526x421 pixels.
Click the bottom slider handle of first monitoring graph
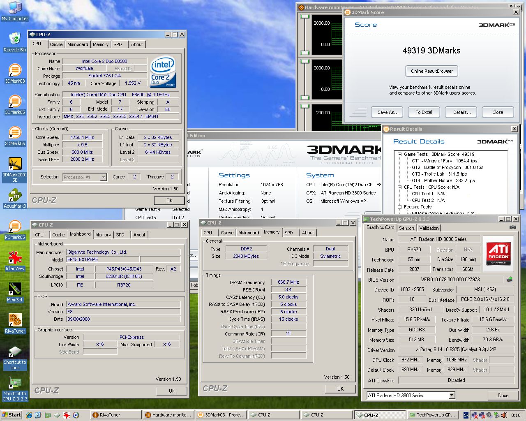(x=305, y=53)
